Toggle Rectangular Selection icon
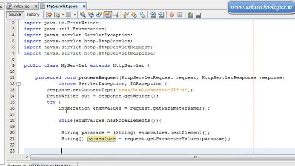Screen dimensions: 295x166 [116, 15]
